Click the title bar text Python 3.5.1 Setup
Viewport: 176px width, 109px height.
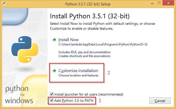coord(88,4)
